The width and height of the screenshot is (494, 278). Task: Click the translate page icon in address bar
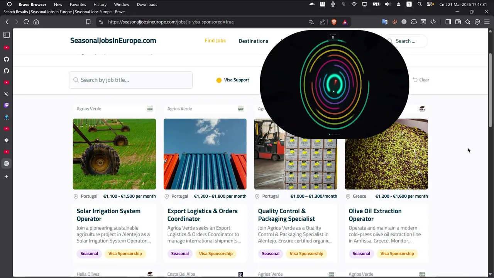pyautogui.click(x=311, y=22)
